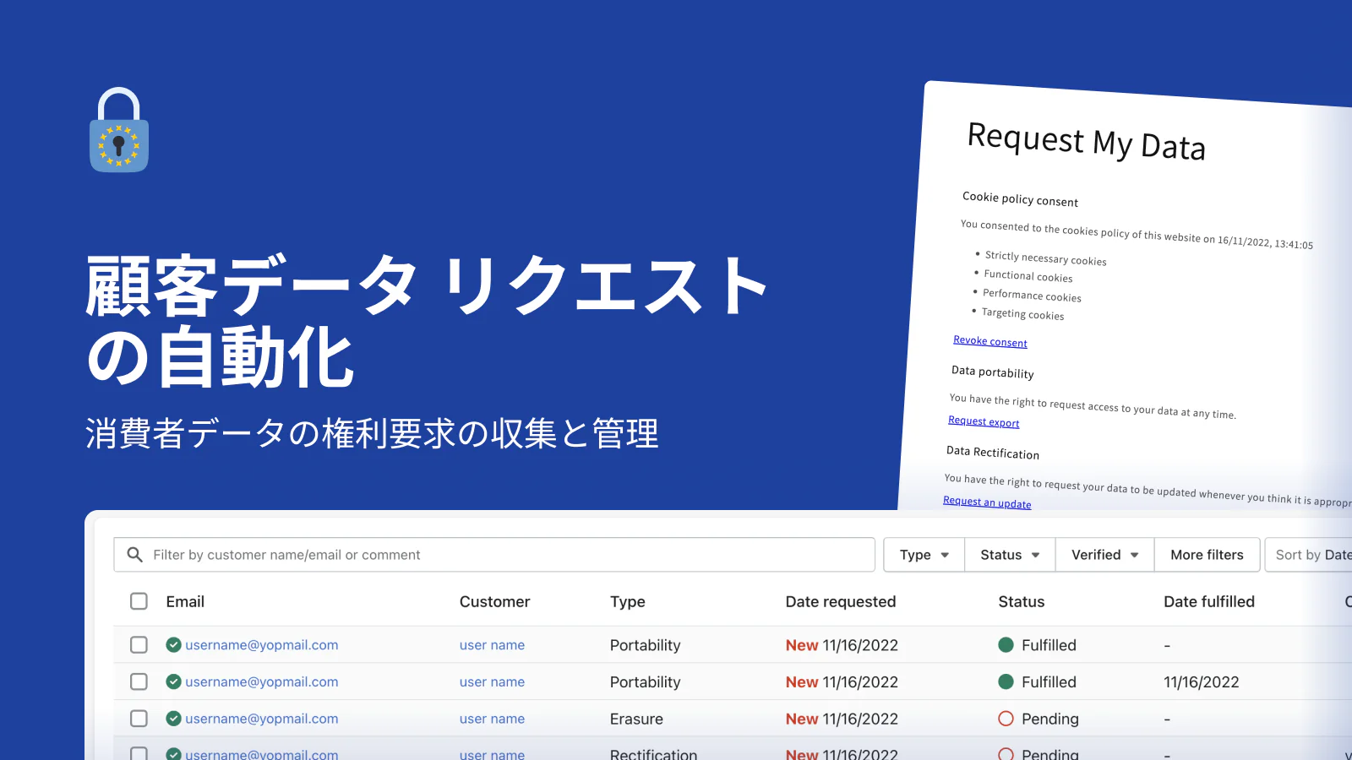Click the Data Rectification heading
The height and width of the screenshot is (760, 1352).
[x=993, y=453]
